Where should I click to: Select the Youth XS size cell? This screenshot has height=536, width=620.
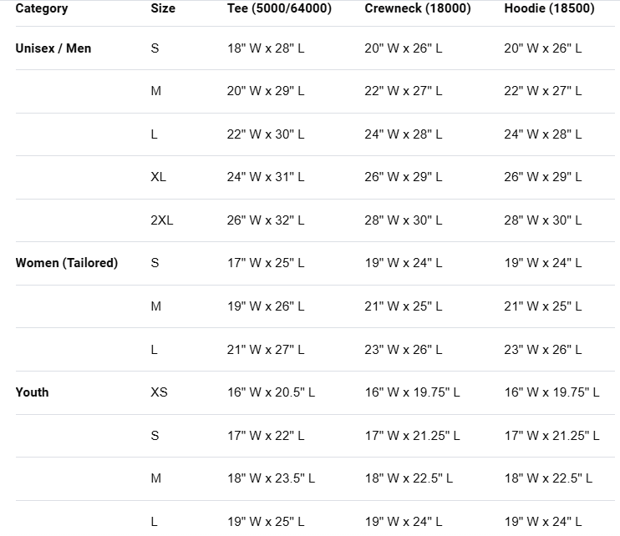tap(159, 392)
